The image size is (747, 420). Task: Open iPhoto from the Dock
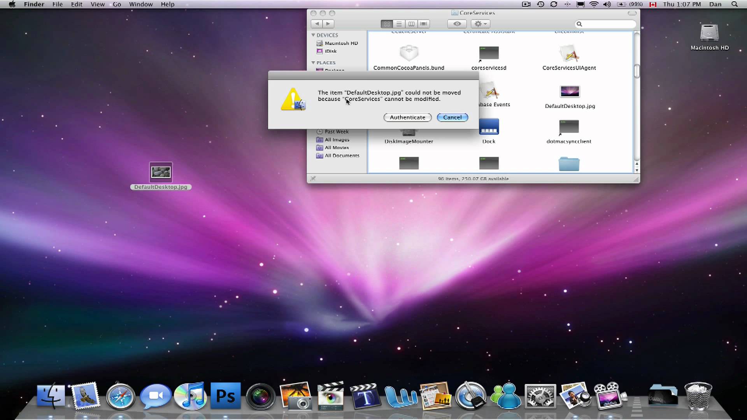295,395
